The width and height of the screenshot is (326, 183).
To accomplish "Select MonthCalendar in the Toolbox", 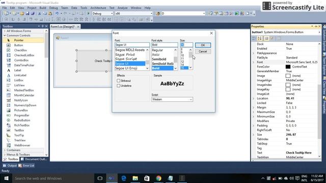I will [x=24, y=95].
